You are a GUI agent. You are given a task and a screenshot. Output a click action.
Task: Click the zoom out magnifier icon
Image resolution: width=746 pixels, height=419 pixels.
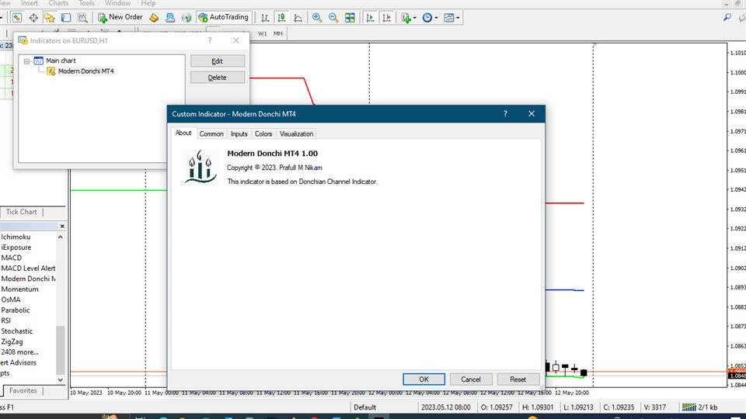tap(333, 17)
